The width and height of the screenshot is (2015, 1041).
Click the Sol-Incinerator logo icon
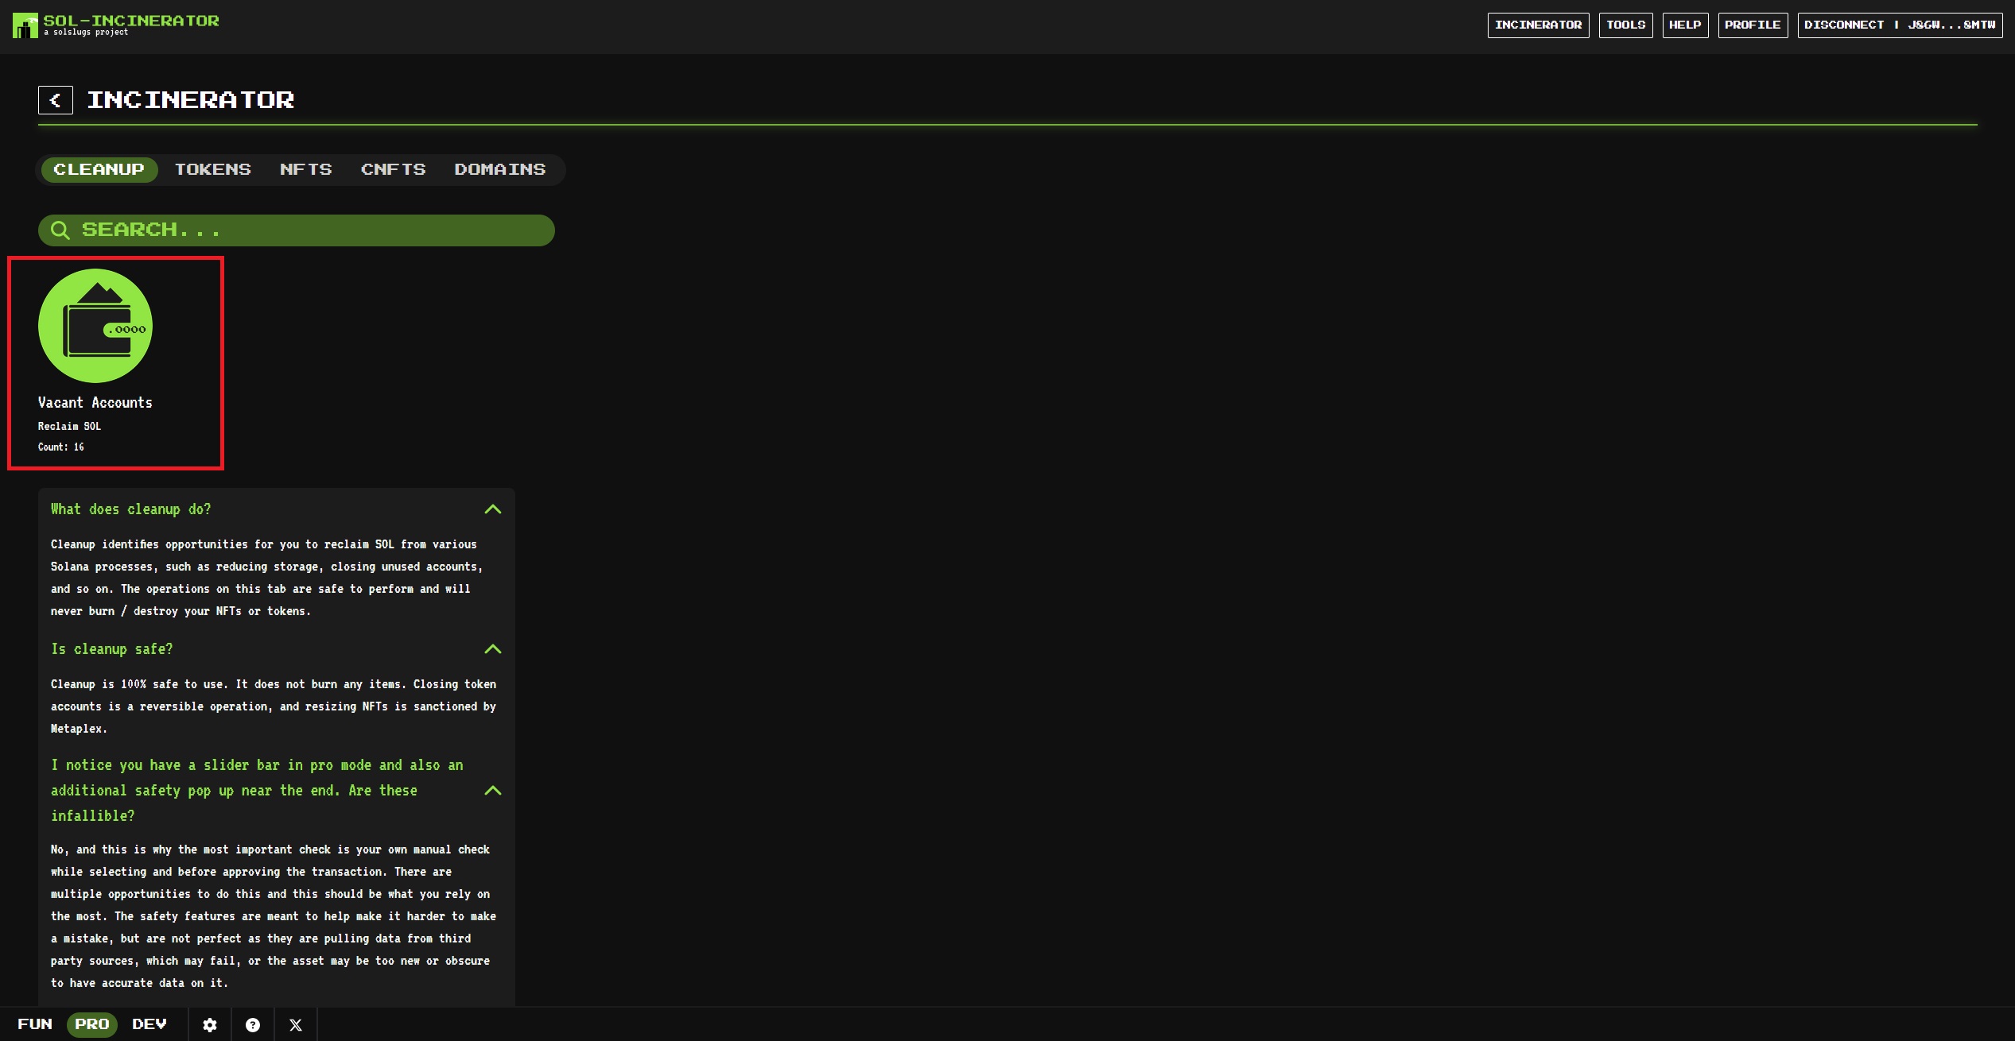coord(25,25)
